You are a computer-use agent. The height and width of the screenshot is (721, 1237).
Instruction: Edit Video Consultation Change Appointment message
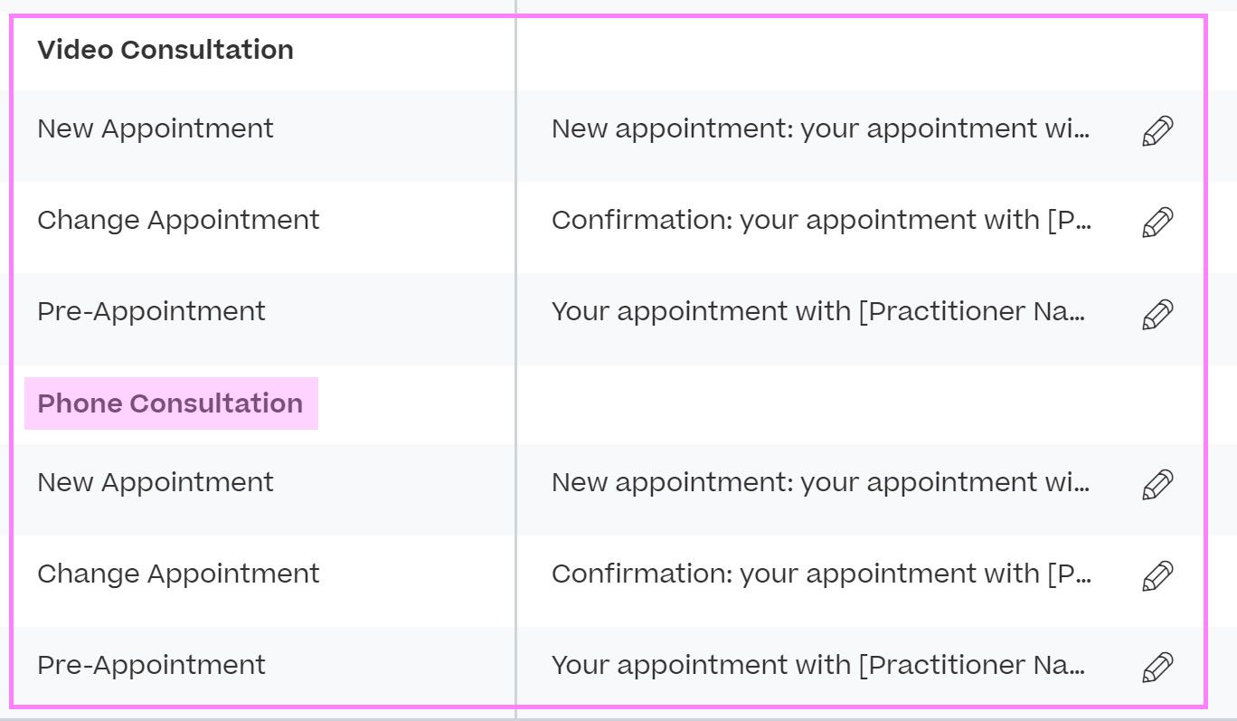pyautogui.click(x=1157, y=223)
